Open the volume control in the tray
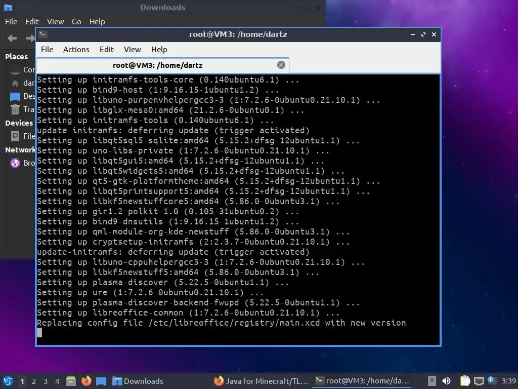The image size is (518, 389). tap(446, 381)
